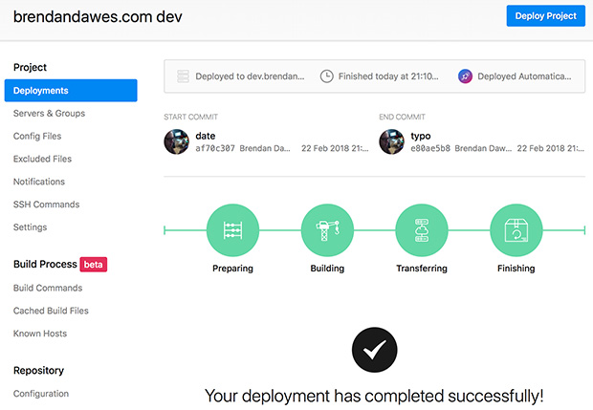Viewport: 593px width, 410px height.
Task: Click the project title brendandawes.com dev
Action: tap(98, 16)
